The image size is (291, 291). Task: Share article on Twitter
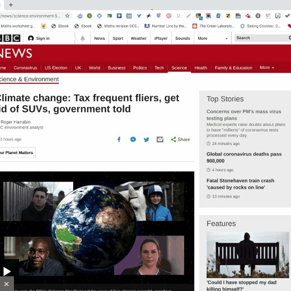click(147, 139)
